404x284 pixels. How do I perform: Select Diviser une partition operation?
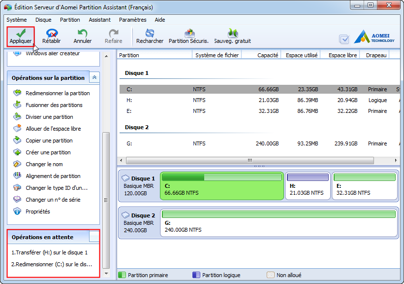pyautogui.click(x=49, y=117)
